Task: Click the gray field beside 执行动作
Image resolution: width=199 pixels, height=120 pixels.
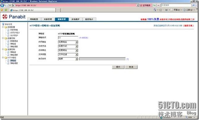Action: pos(102,59)
